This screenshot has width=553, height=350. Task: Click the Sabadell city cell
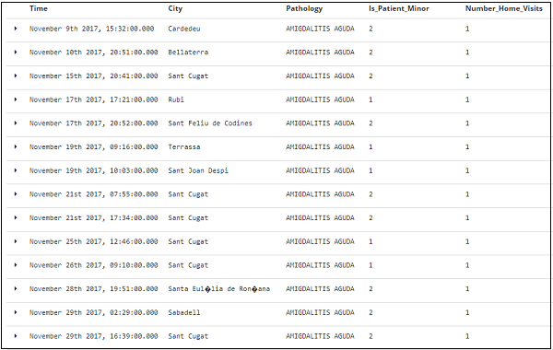(x=184, y=312)
